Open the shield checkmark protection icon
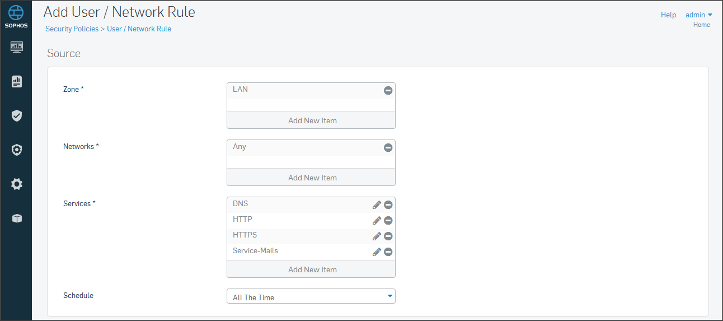This screenshot has height=321, width=723. click(x=17, y=116)
